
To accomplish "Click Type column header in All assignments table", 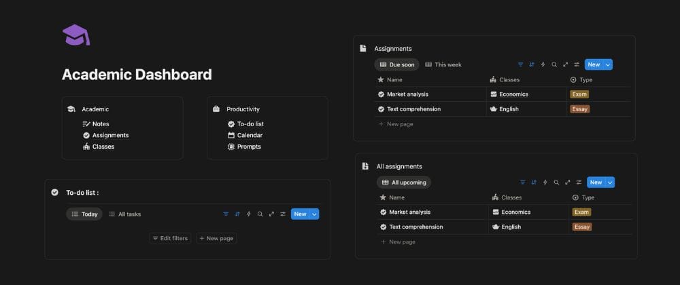I will coord(583,197).
